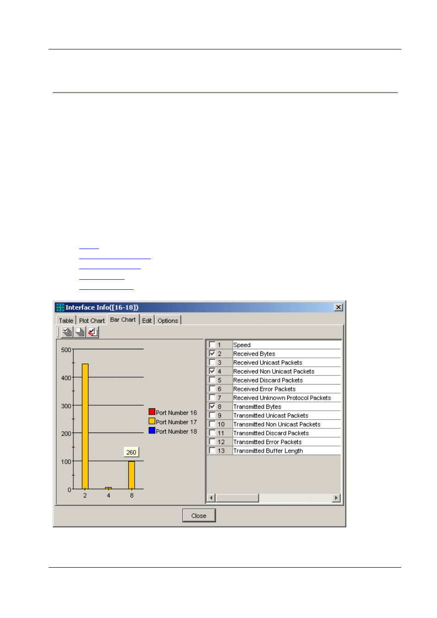The width and height of the screenshot is (437, 618).
Task: Click the 500 y-axis label
Action: (66, 350)
